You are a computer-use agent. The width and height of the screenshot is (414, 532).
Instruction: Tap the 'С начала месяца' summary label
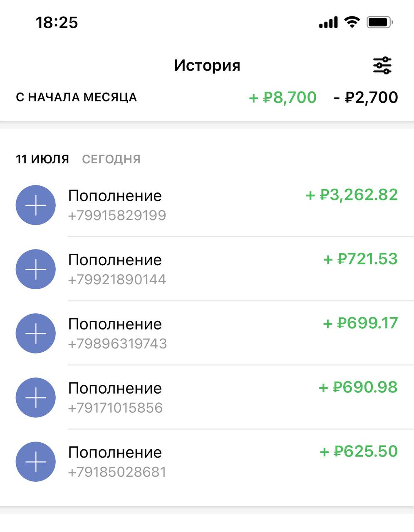tap(76, 97)
